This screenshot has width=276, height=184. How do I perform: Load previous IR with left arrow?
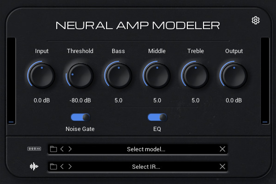point(62,166)
